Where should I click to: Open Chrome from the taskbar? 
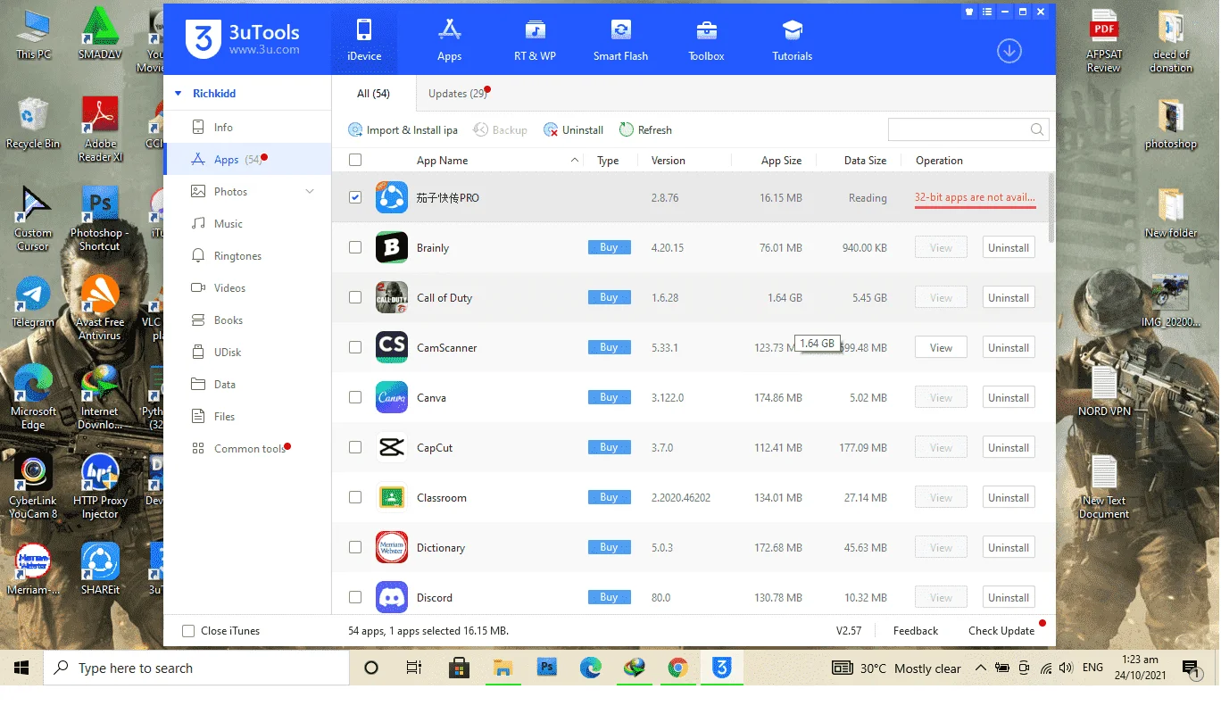click(677, 668)
